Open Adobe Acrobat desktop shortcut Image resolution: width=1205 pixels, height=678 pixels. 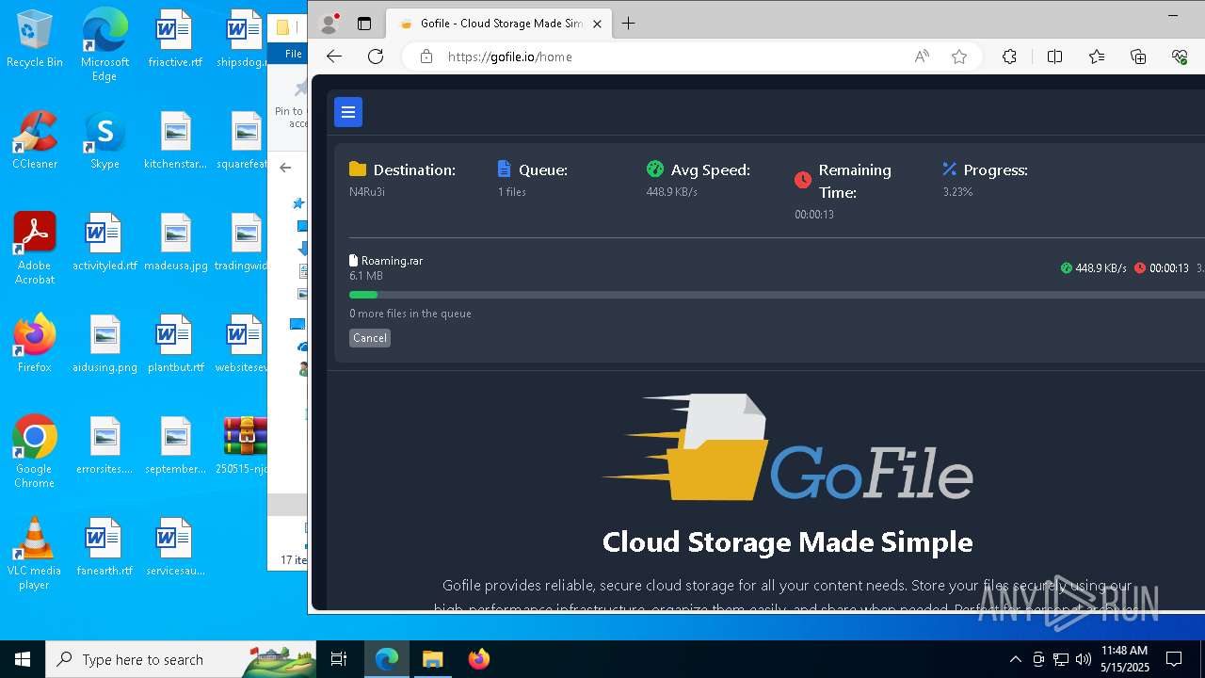(x=35, y=249)
